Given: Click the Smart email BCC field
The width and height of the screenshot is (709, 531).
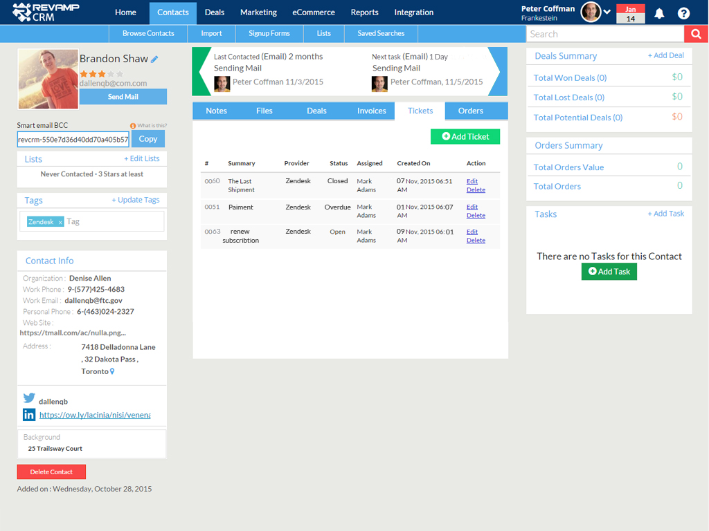Looking at the screenshot, I should [x=73, y=139].
